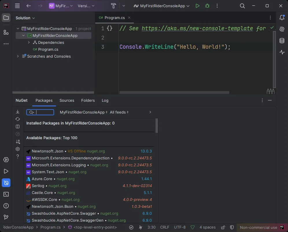This screenshot has width=288, height=232.
Task: Click the Non-commercial use status label
Action: [x=259, y=227]
